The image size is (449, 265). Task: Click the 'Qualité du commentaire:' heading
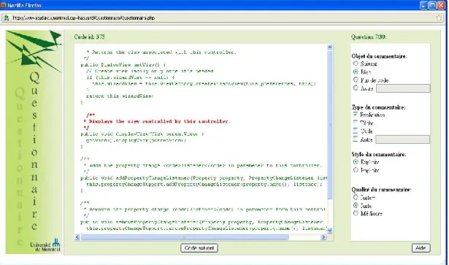pos(381,190)
